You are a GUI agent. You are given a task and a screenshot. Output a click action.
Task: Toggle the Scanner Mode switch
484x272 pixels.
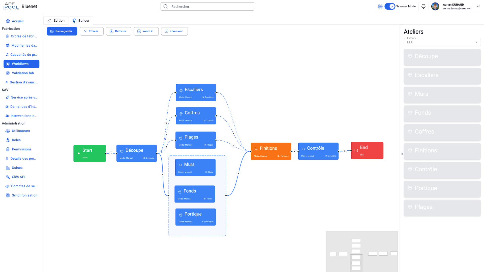[390, 7]
